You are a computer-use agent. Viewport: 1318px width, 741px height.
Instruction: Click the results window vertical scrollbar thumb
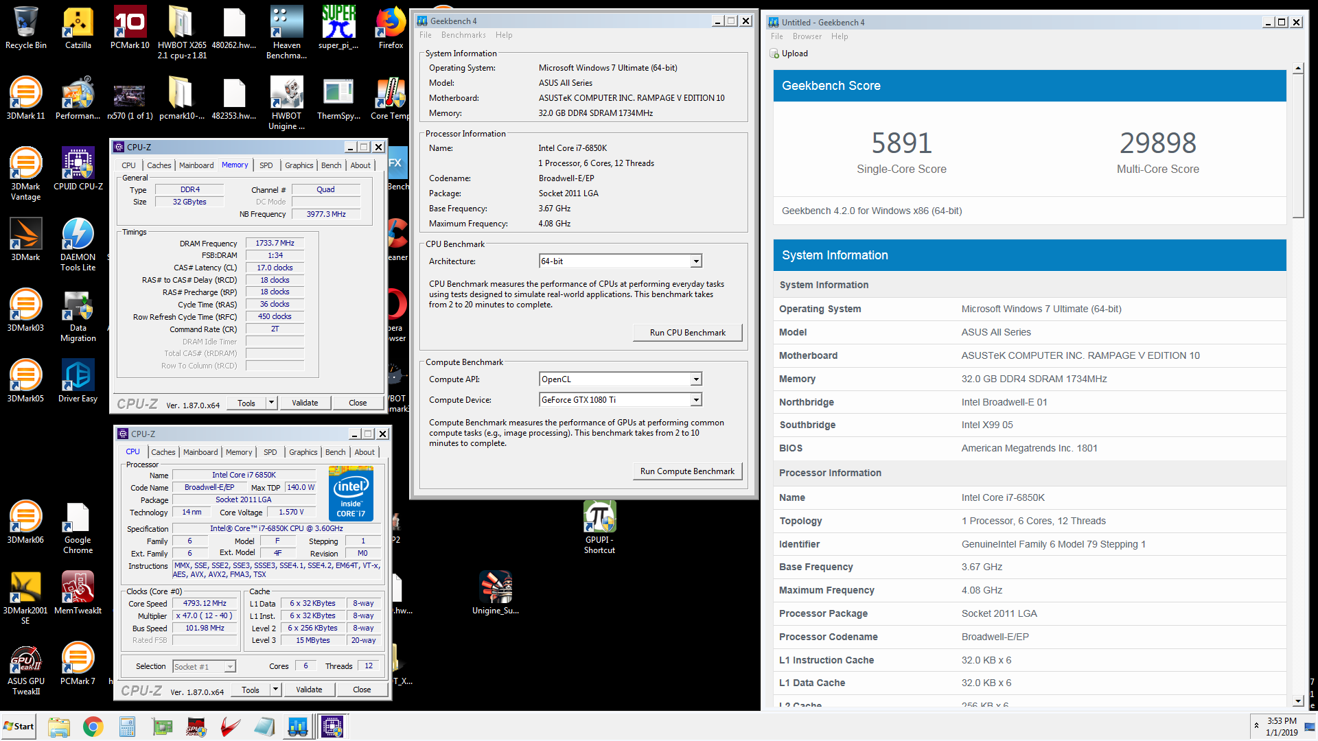point(1298,145)
